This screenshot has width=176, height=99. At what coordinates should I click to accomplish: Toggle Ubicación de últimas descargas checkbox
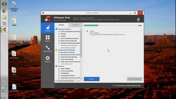pyautogui.click(x=59, y=43)
